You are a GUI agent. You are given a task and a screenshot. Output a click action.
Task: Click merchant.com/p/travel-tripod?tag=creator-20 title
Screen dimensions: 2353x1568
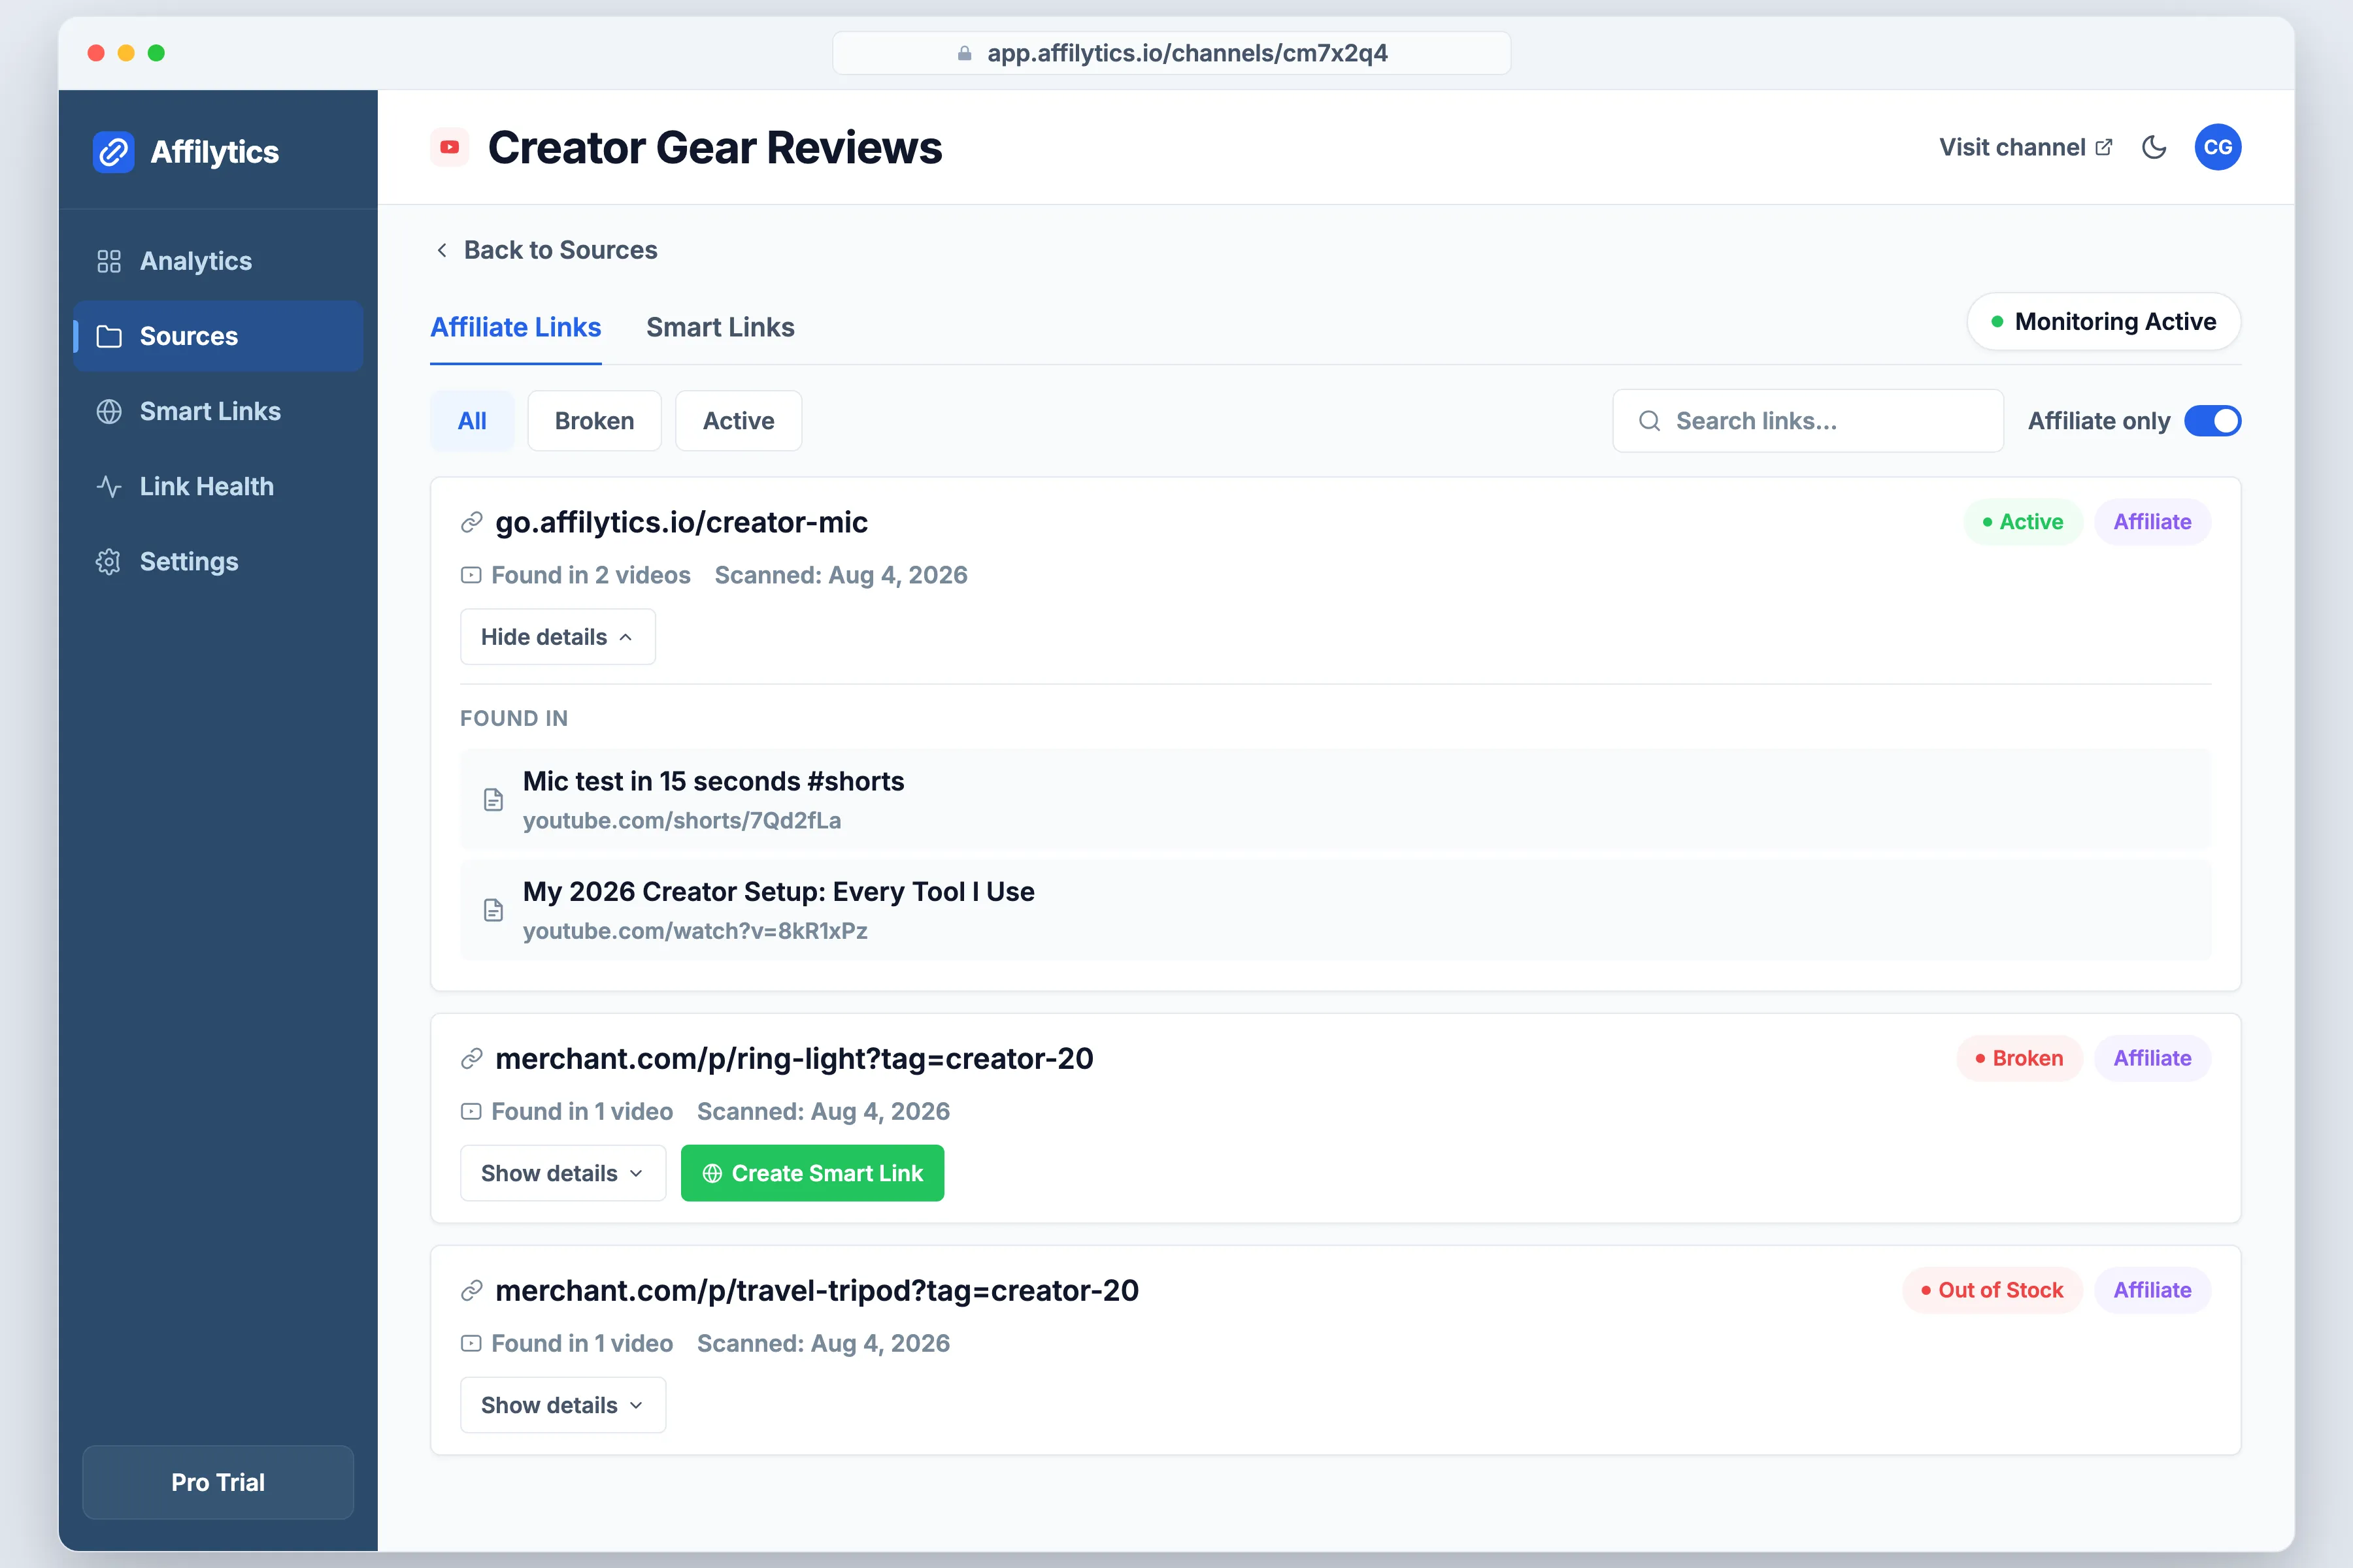click(x=818, y=1290)
